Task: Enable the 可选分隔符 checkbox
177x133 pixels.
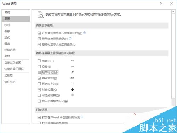Action: click(39, 95)
